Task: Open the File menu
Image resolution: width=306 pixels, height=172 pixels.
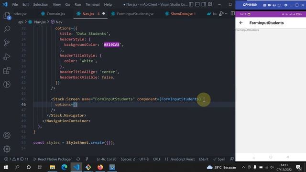Action: coord(15,4)
